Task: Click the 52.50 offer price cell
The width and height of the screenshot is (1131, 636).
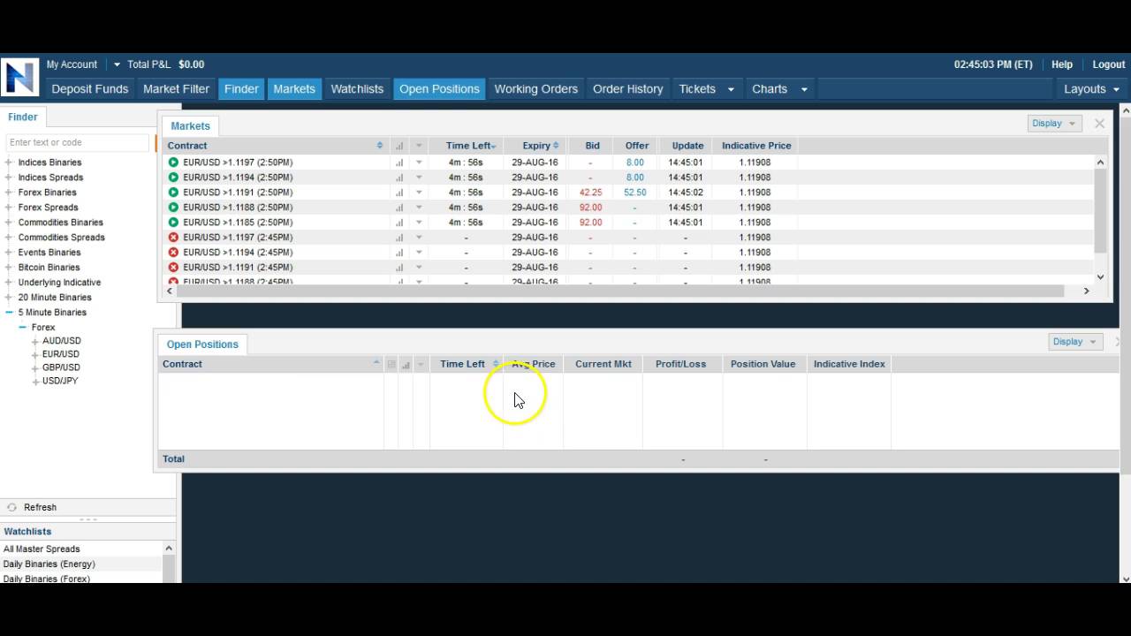Action: coord(634,193)
